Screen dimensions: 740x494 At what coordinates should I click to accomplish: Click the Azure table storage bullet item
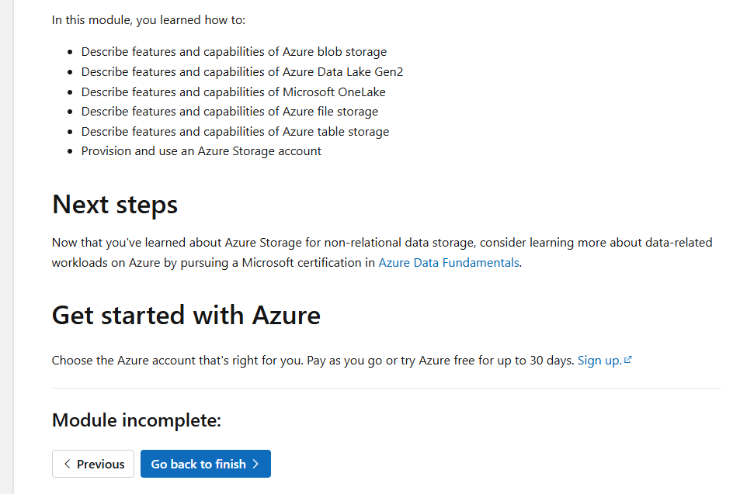(235, 131)
